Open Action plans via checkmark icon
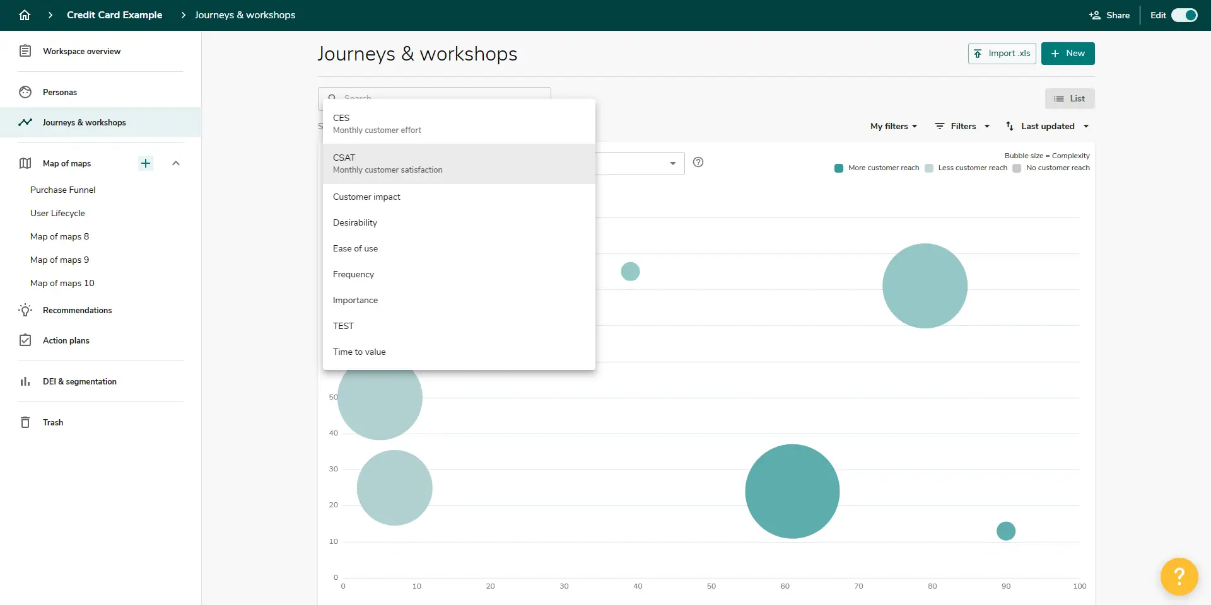This screenshot has width=1211, height=605. [x=25, y=340]
